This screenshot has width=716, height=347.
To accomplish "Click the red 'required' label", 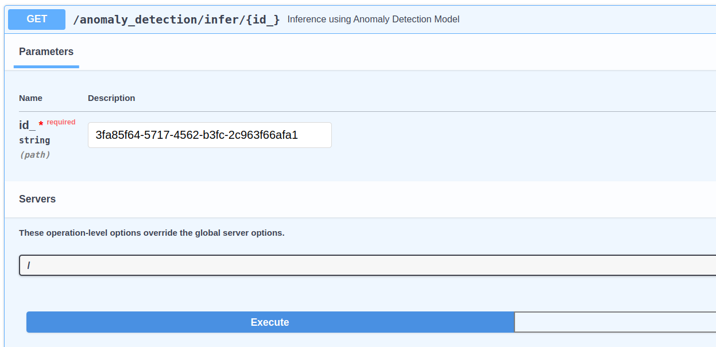I will pos(61,122).
